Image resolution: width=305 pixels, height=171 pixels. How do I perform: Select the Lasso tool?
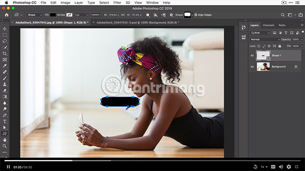pyautogui.click(x=5, y=41)
